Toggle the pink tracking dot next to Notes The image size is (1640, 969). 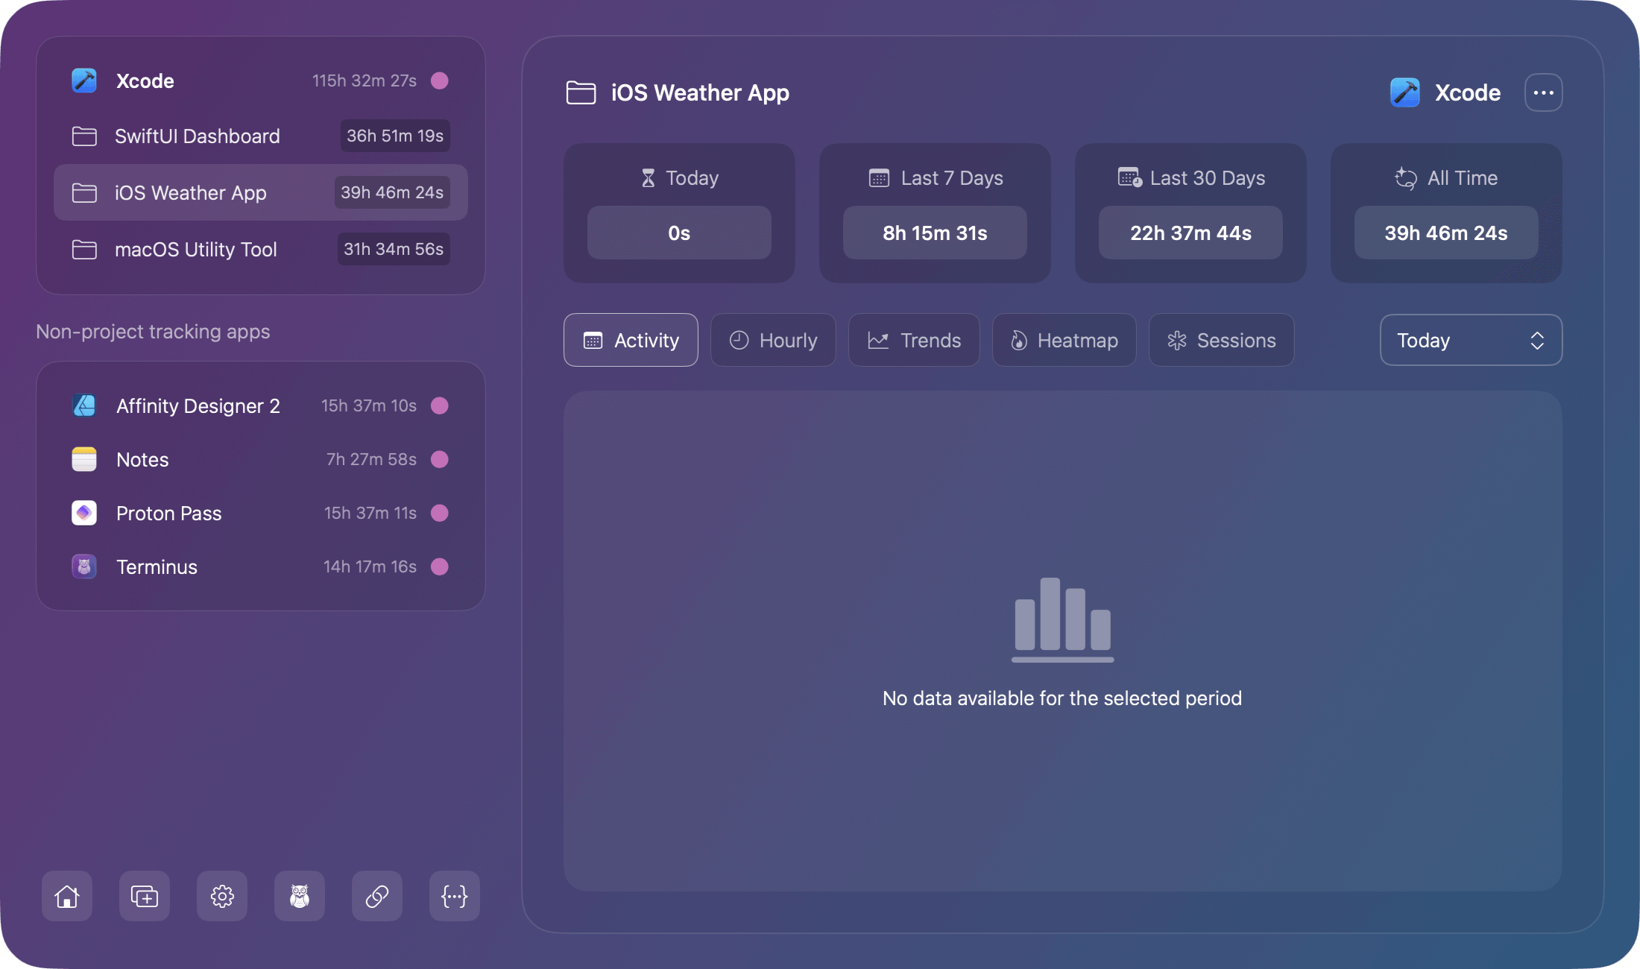pyautogui.click(x=440, y=459)
